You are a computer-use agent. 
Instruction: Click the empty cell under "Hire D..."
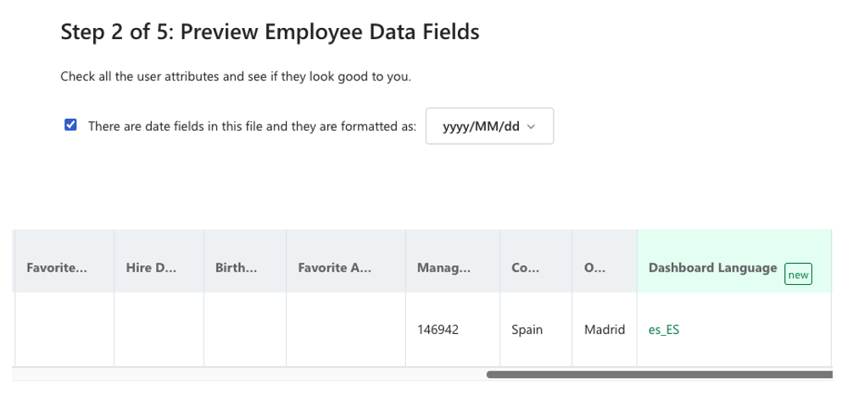[159, 330]
